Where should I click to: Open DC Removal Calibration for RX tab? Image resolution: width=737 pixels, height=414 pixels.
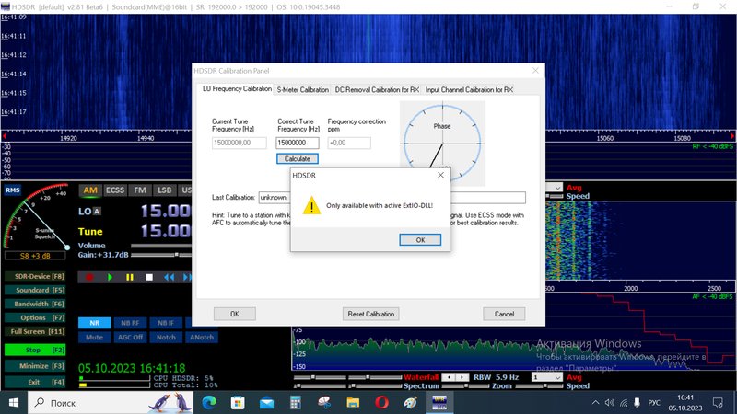click(x=377, y=89)
